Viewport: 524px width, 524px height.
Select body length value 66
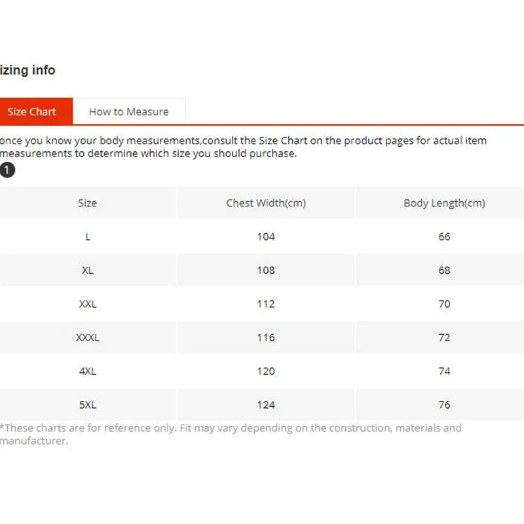444,236
